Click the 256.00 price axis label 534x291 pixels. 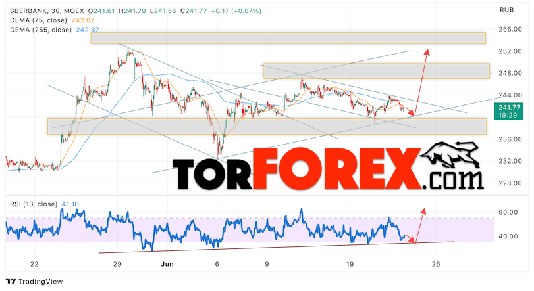(510, 29)
